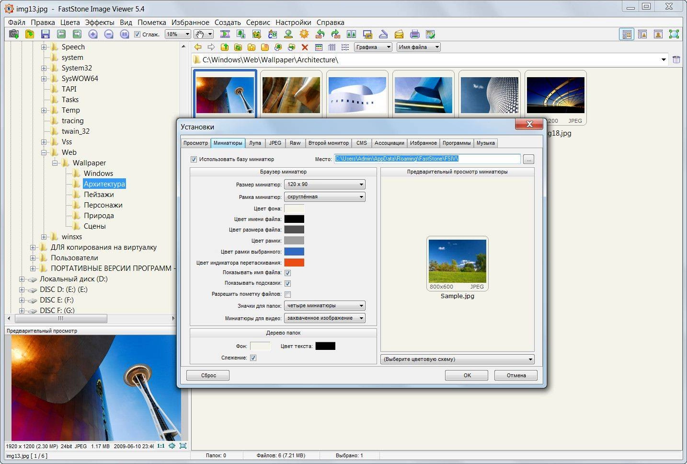This screenshot has width=687, height=464.
Task: Click the compare selected images icon
Action: coord(352,34)
